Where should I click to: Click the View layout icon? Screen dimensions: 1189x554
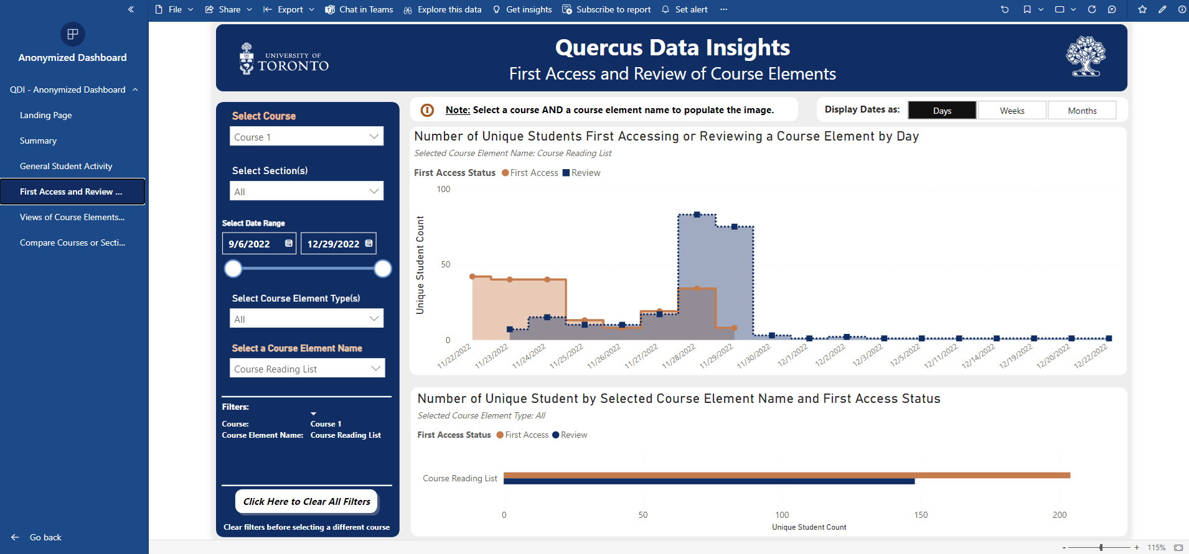[x=1060, y=9]
